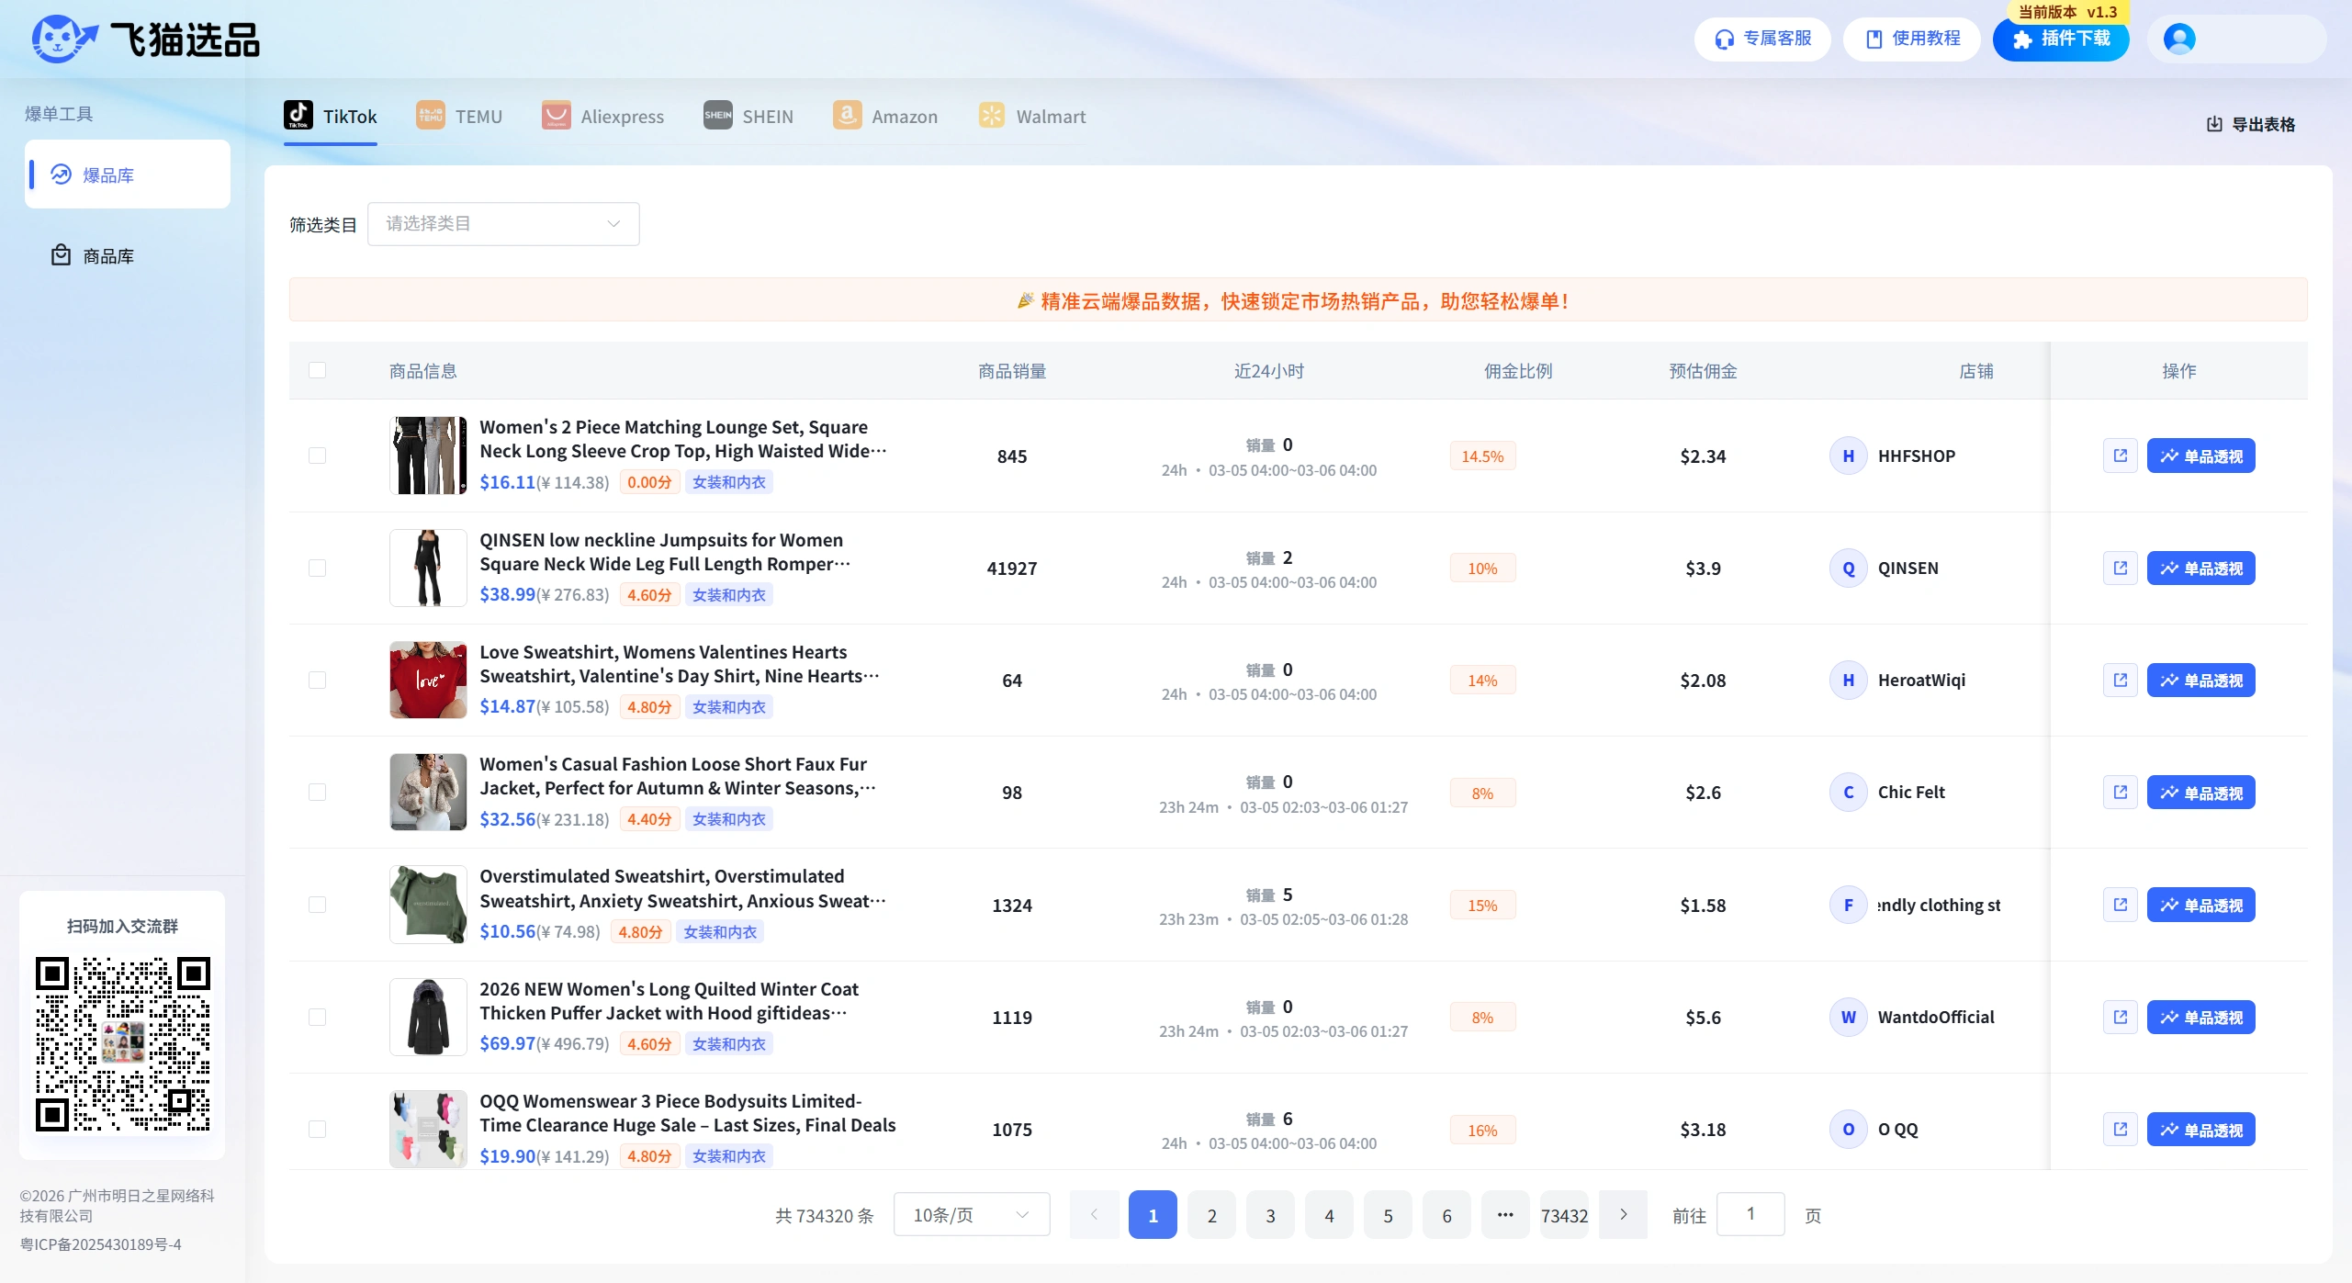
Task: Open external link icon for QINSEN row
Action: click(x=2120, y=568)
